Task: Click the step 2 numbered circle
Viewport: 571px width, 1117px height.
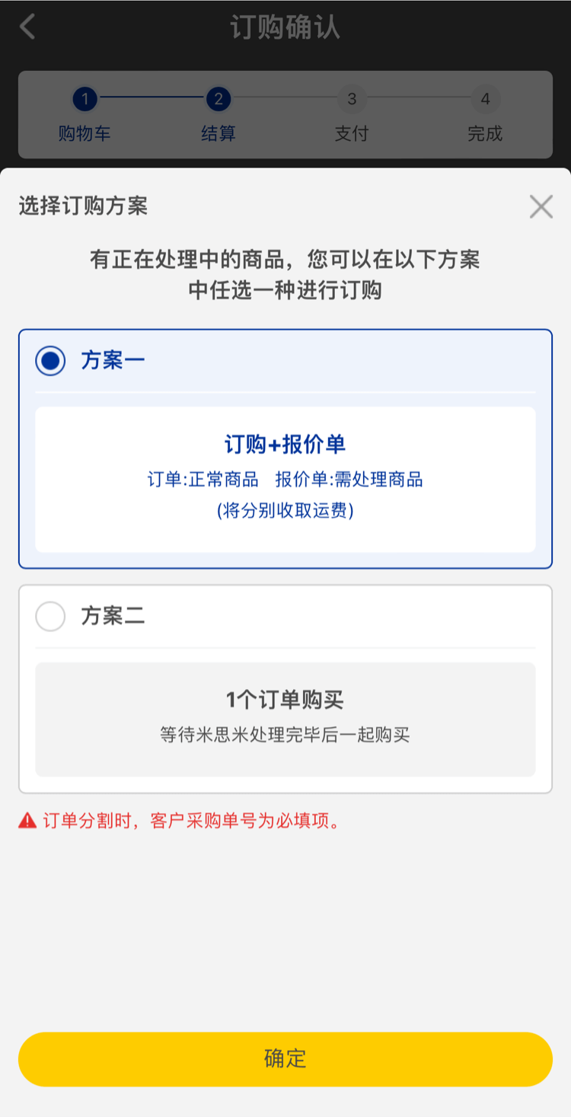Action: [x=218, y=99]
